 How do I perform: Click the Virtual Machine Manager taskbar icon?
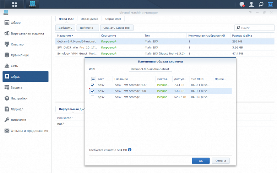(x=33, y=4)
